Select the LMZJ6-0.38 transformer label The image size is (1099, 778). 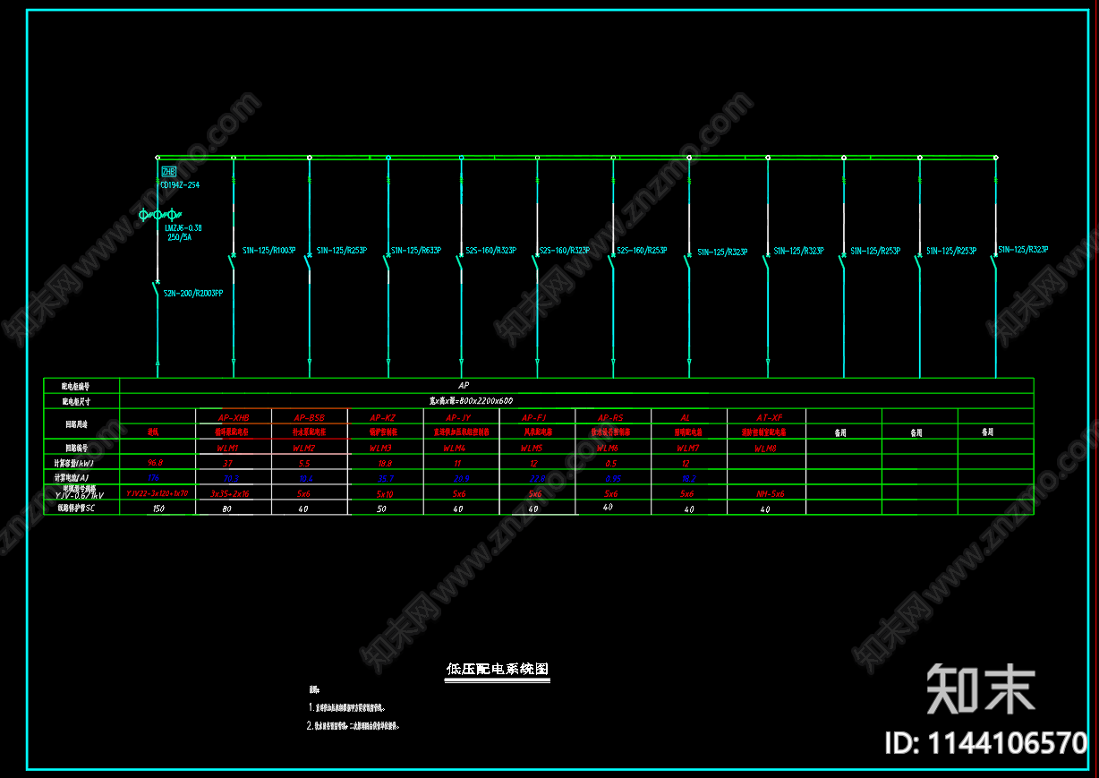click(x=183, y=228)
